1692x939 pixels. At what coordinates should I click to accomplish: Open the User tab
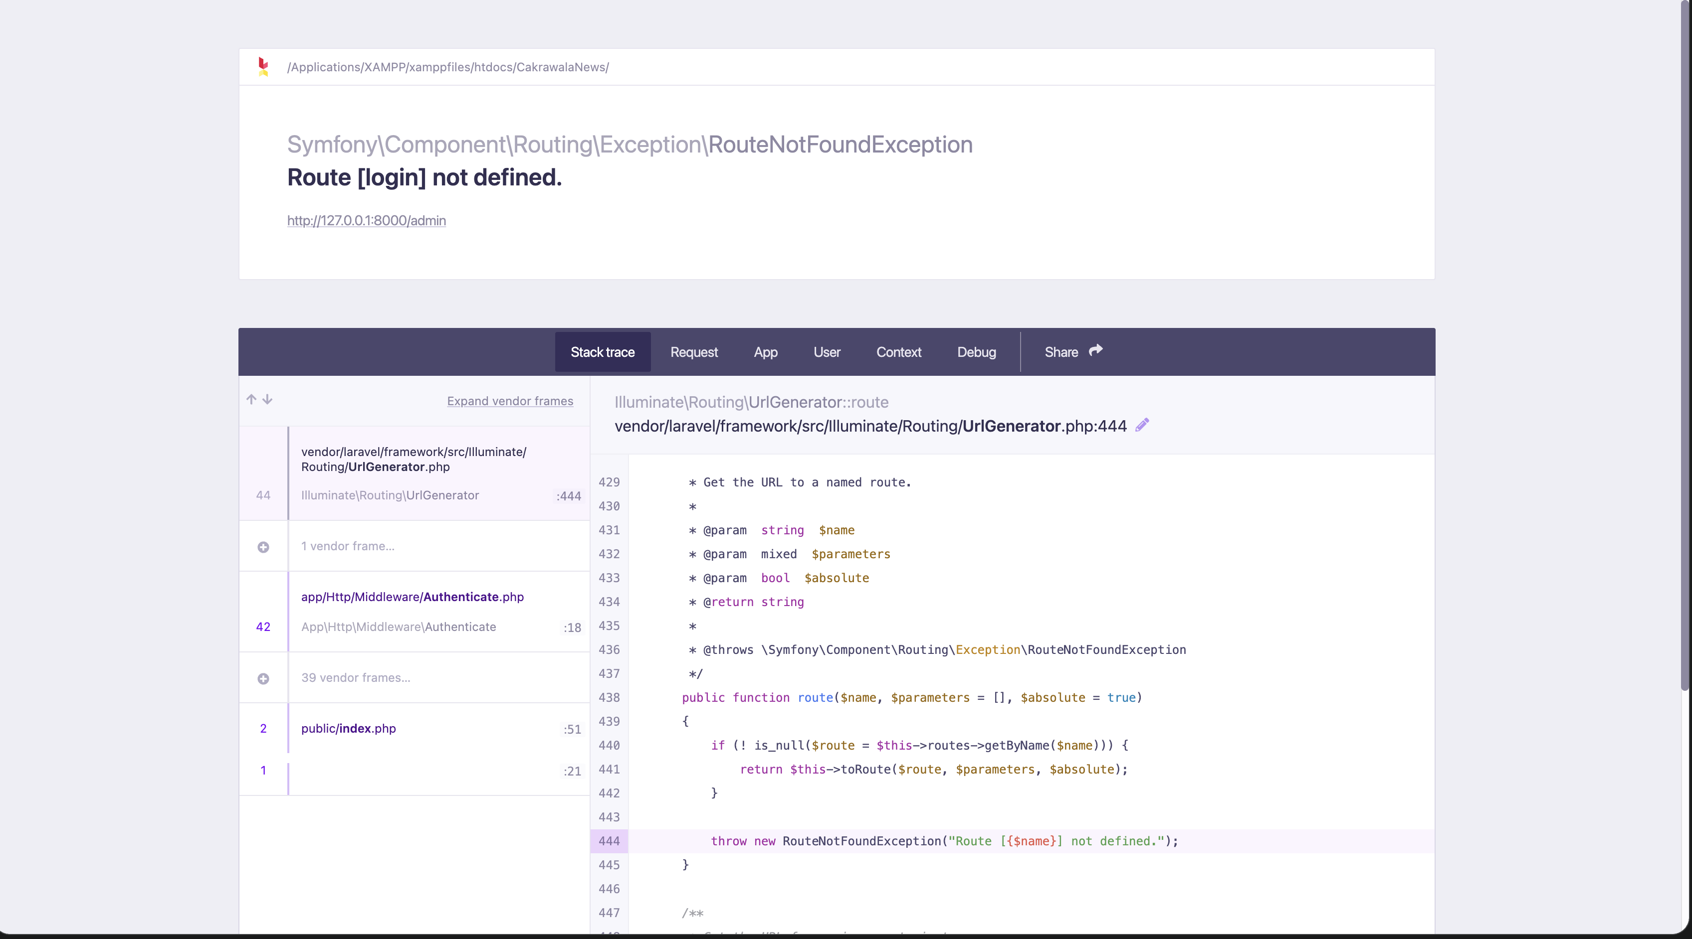(826, 352)
